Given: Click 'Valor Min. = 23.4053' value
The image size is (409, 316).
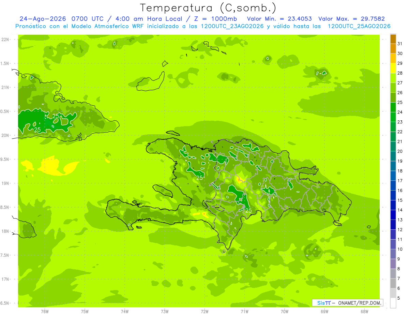Looking at the screenshot, I should pyautogui.click(x=279, y=19).
